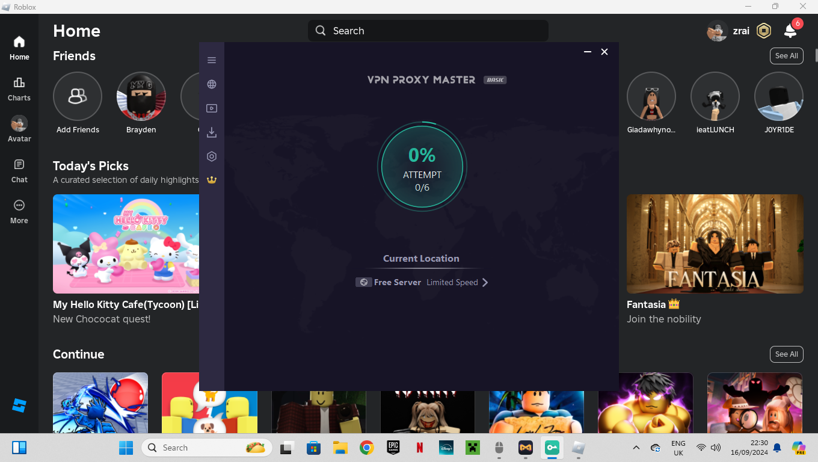The height and width of the screenshot is (462, 818).
Task: Go to Roblox Home in sidebar
Action: point(19,48)
